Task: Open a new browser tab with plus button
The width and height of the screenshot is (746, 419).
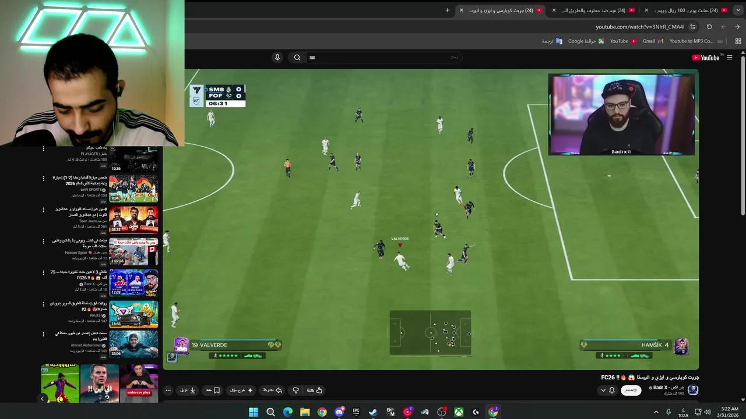Action: coord(448,10)
